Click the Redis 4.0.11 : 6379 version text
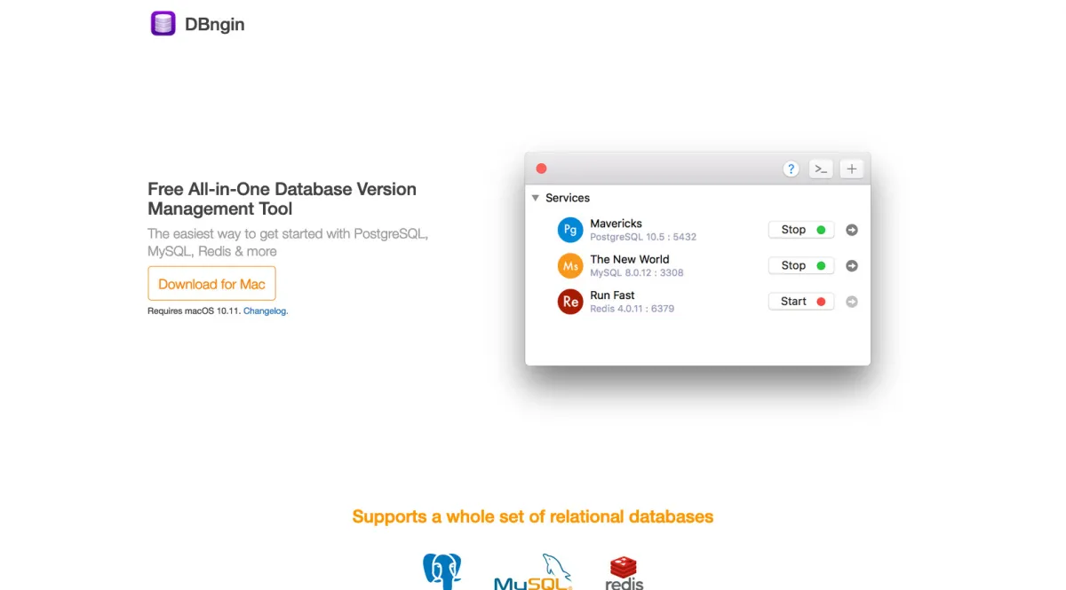 632,309
